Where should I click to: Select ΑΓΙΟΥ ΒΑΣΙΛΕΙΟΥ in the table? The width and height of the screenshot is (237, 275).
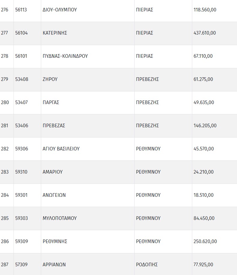coord(61,149)
